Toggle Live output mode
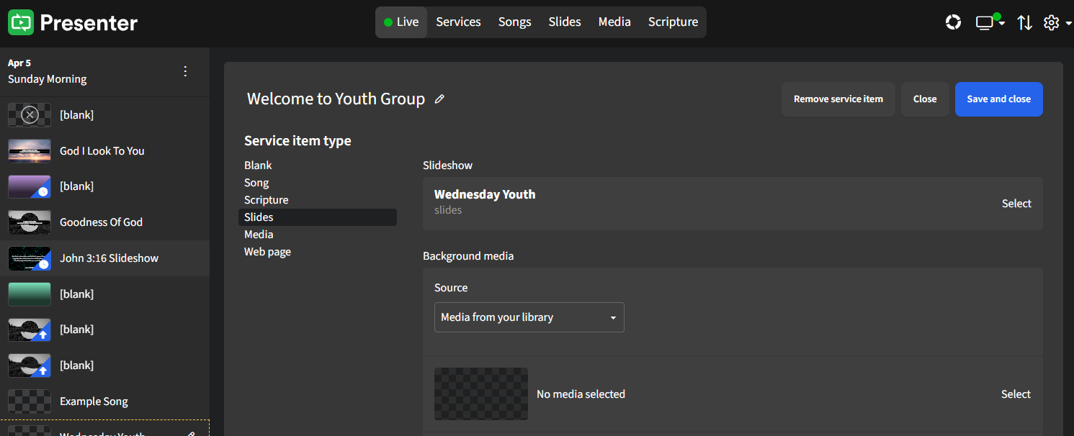 pyautogui.click(x=401, y=22)
